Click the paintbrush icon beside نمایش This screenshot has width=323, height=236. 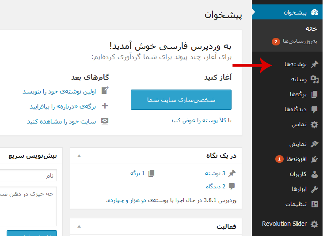(x=314, y=144)
